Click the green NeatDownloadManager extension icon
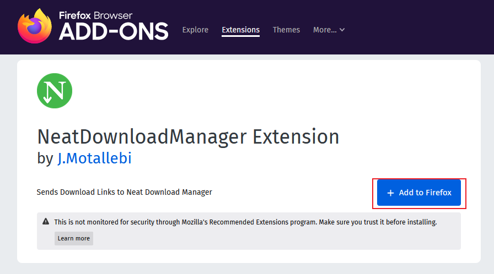The width and height of the screenshot is (494, 274). pos(55,91)
